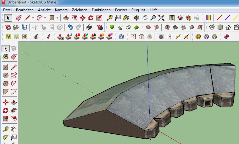Viewport: 239px width, 144px height.
Task: Select the Follow Me tool in left palette
Action: (14, 111)
